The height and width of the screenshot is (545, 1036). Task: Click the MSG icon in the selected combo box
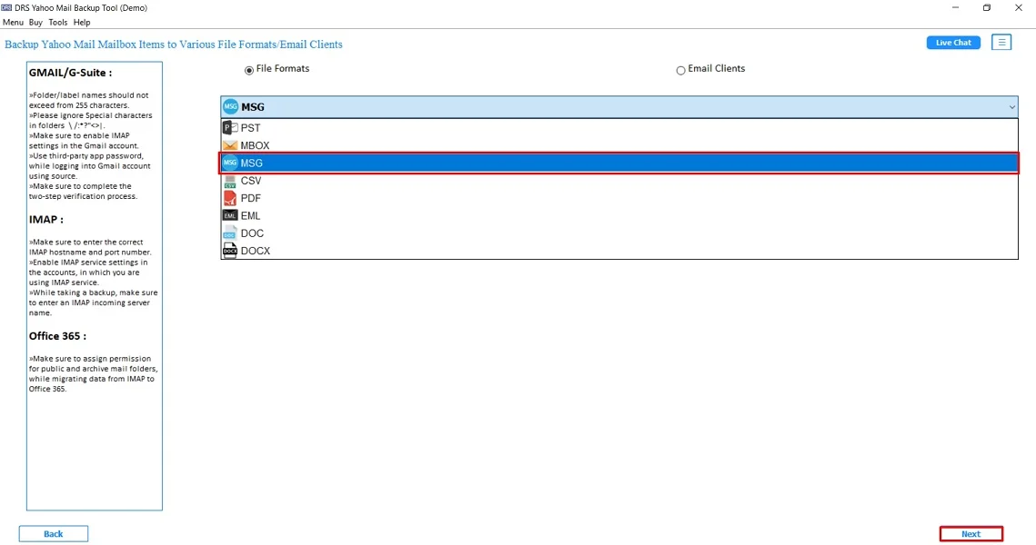coord(230,106)
